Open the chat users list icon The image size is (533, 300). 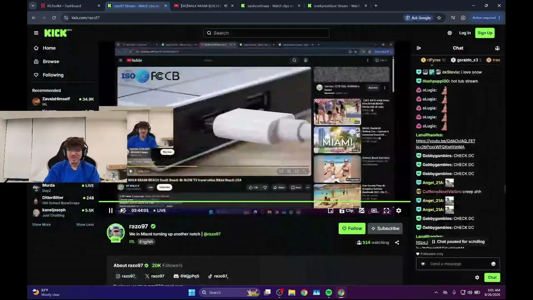(x=497, y=48)
